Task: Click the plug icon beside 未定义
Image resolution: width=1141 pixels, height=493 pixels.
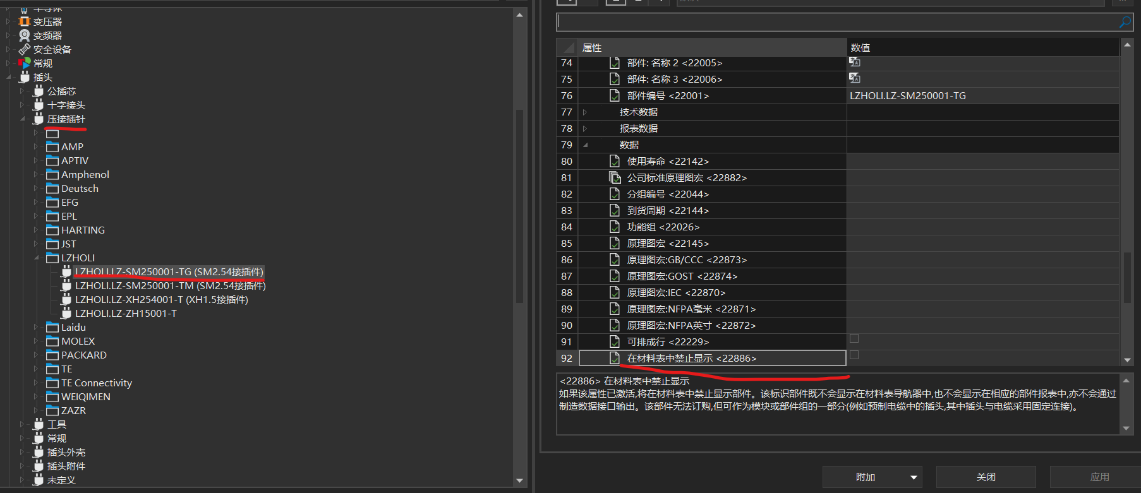Action: [x=39, y=480]
